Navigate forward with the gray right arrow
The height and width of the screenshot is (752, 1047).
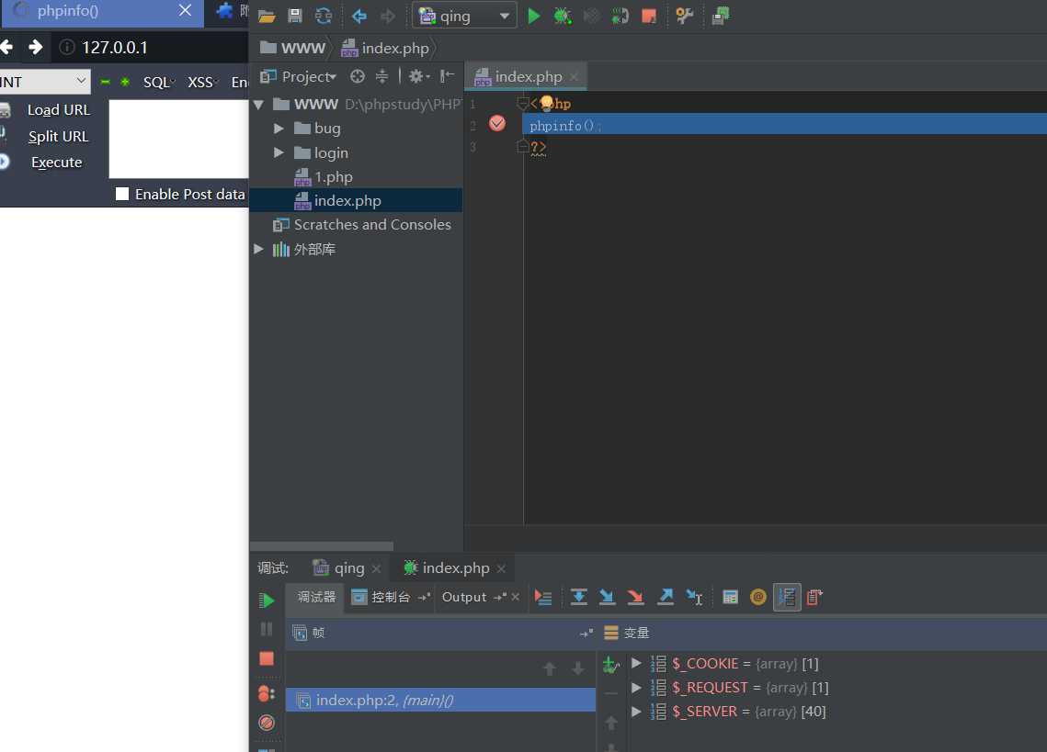click(388, 16)
